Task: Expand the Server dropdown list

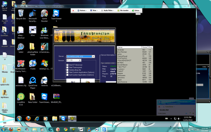Action: 93,56
